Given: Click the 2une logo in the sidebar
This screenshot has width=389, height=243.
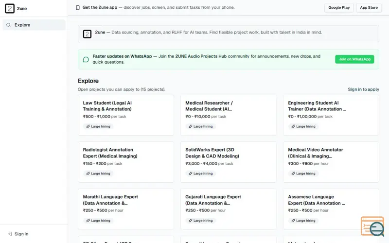Looking at the screenshot, I should pyautogui.click(x=10, y=8).
